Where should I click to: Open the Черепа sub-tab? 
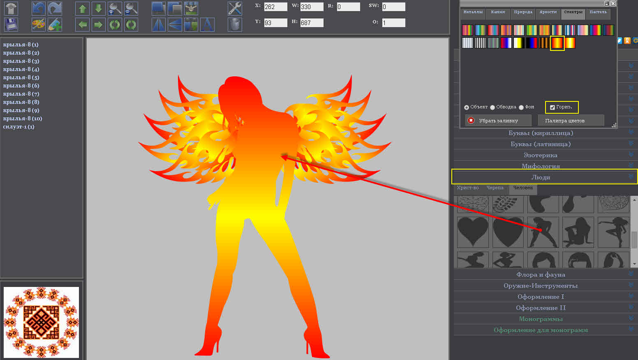pyautogui.click(x=495, y=188)
